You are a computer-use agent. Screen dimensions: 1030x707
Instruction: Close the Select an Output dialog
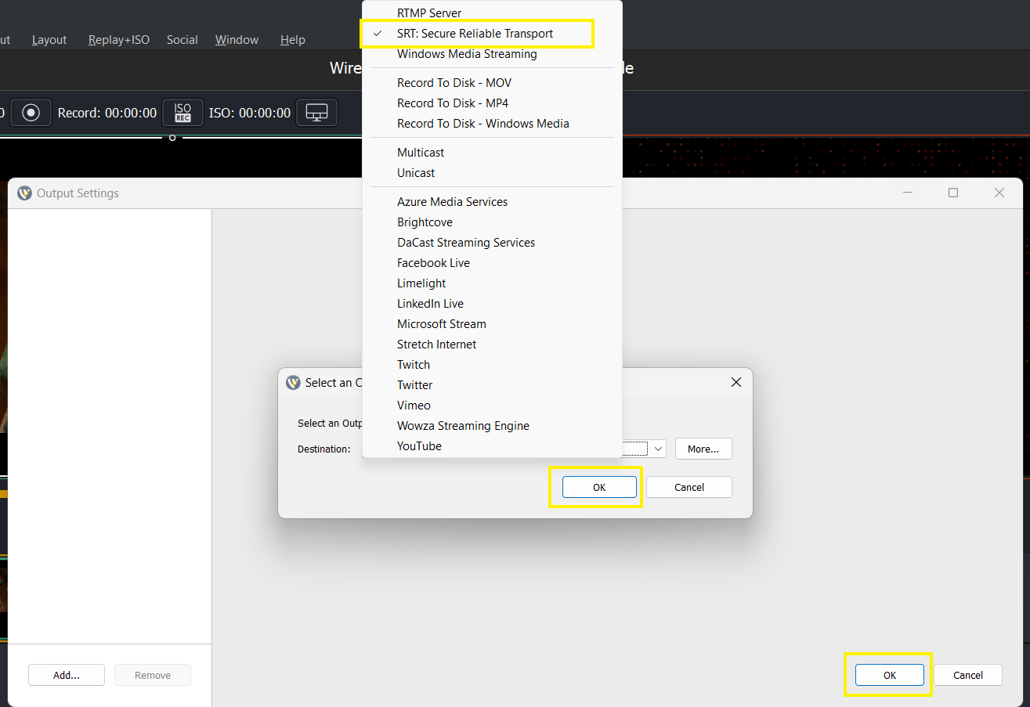tap(735, 382)
